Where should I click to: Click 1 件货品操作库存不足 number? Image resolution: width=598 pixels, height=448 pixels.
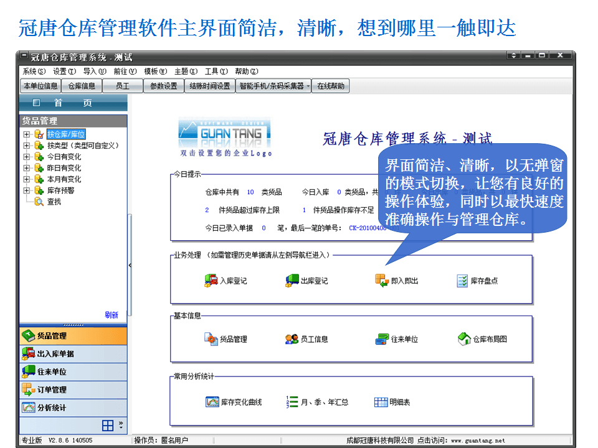[x=304, y=210]
